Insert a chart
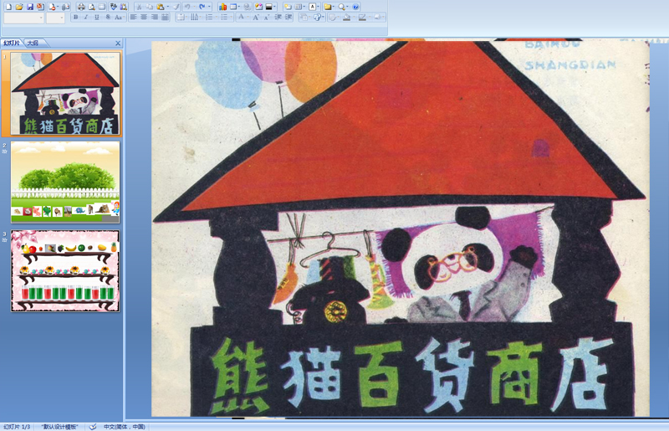This screenshot has width=669, height=431. tap(222, 7)
